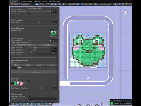The image size is (141, 106).
Task: Click the 10 X preset button
Action: coord(28,65)
